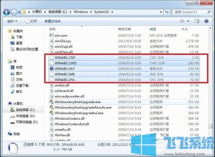The height and width of the screenshot is (157, 215).
Task: Click the WINABC.OVL file icon
Action: click(51, 80)
